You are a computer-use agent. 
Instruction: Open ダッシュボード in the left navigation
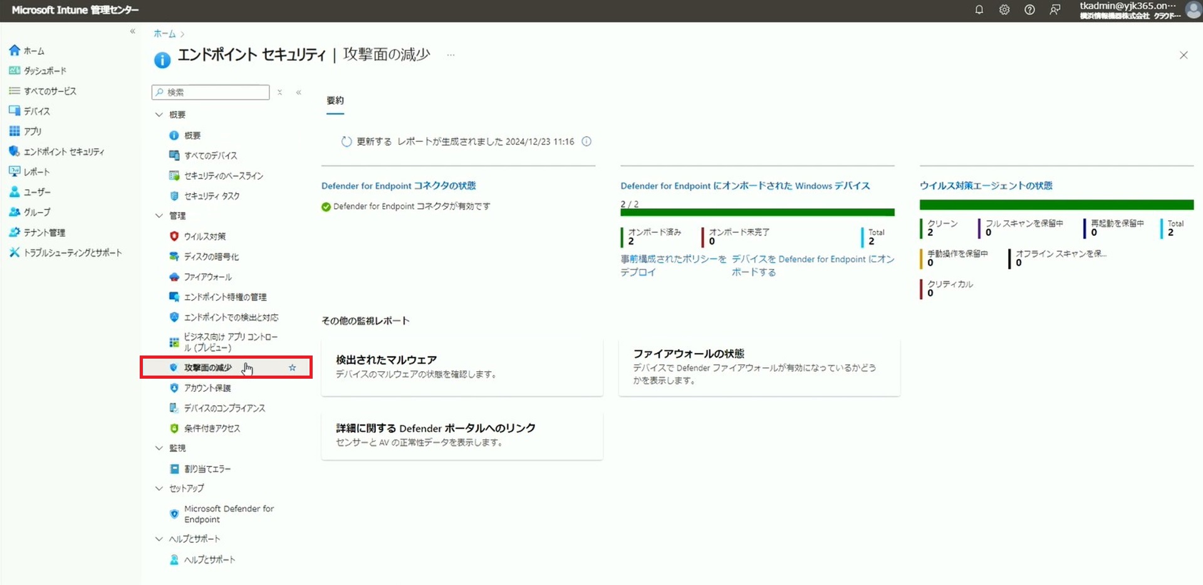pyautogui.click(x=38, y=71)
